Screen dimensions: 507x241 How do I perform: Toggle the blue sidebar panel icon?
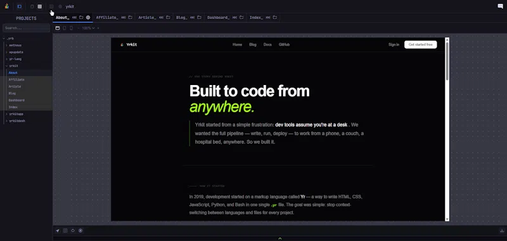20,6
